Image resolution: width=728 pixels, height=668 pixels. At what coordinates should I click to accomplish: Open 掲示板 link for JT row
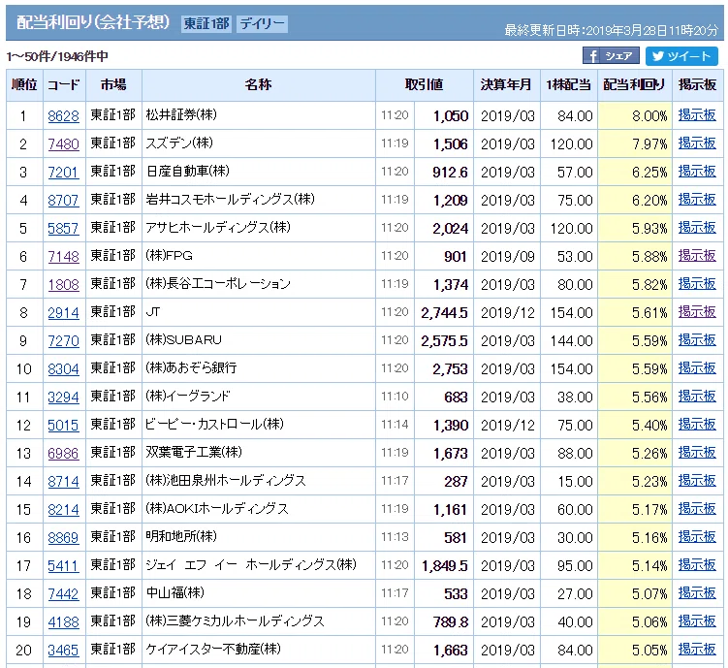[697, 312]
